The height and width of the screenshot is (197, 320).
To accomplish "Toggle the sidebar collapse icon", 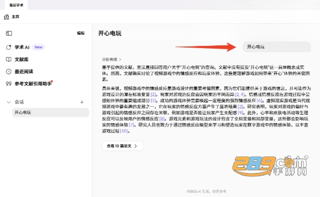I will pos(9,33).
